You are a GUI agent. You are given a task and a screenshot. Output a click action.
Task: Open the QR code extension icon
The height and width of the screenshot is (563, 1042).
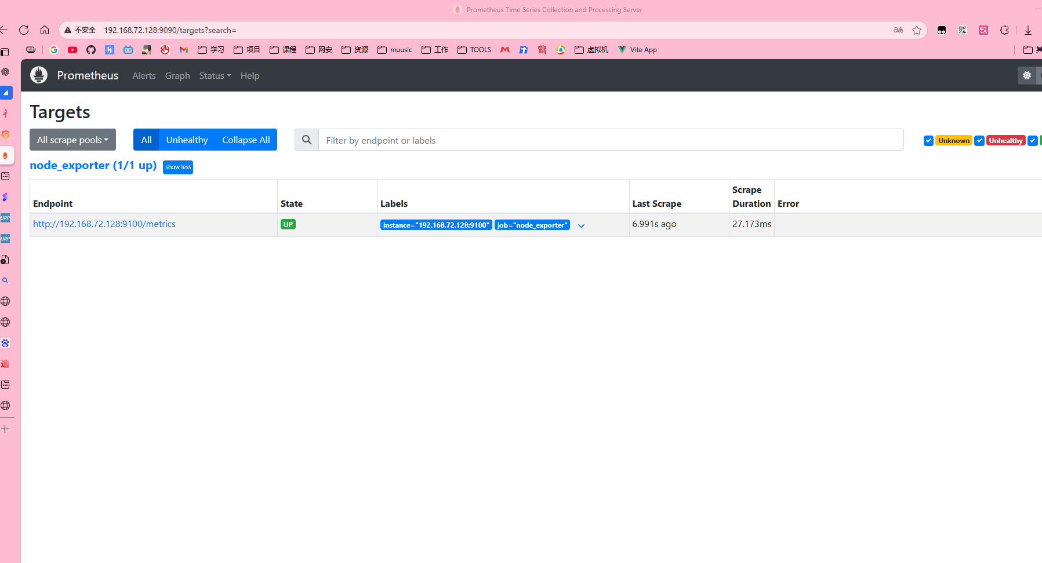click(x=963, y=30)
